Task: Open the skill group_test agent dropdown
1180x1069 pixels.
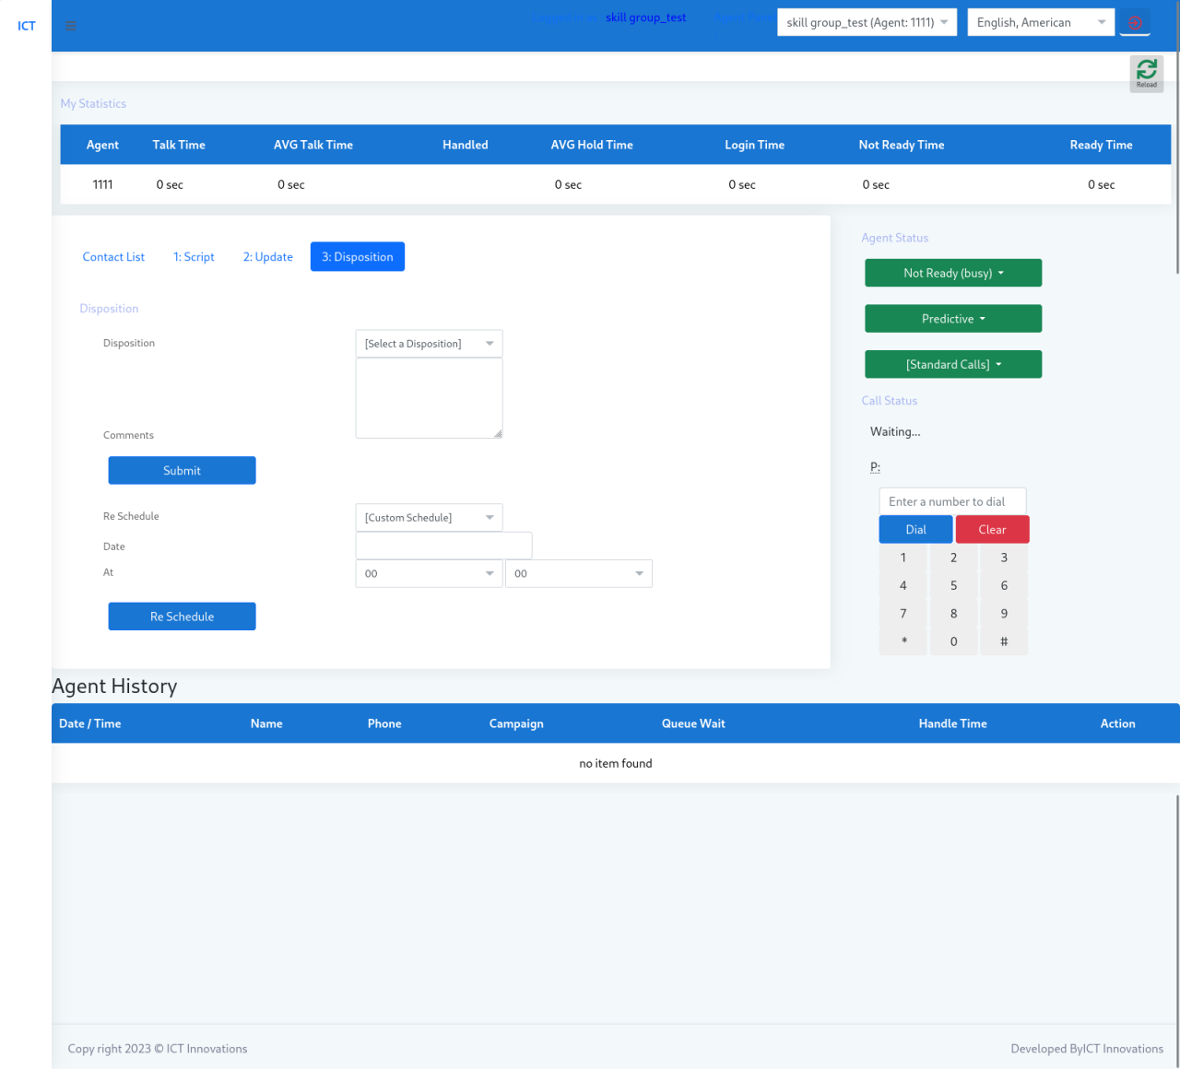Action: (866, 21)
